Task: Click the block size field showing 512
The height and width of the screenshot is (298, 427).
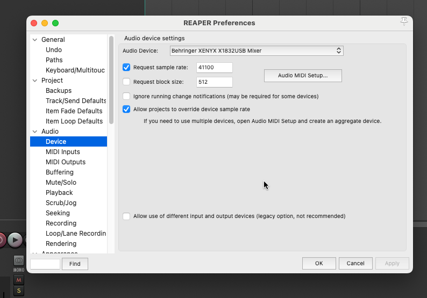Action: [x=215, y=82]
